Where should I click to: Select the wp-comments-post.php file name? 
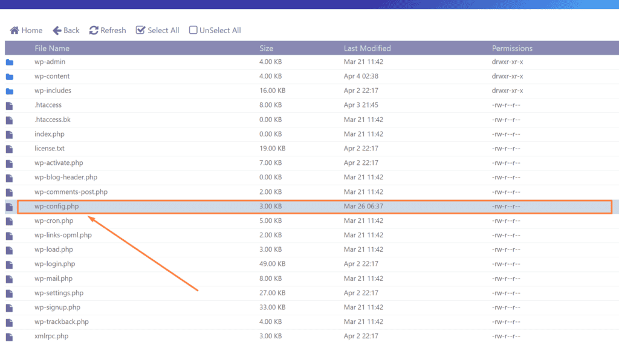click(x=71, y=191)
